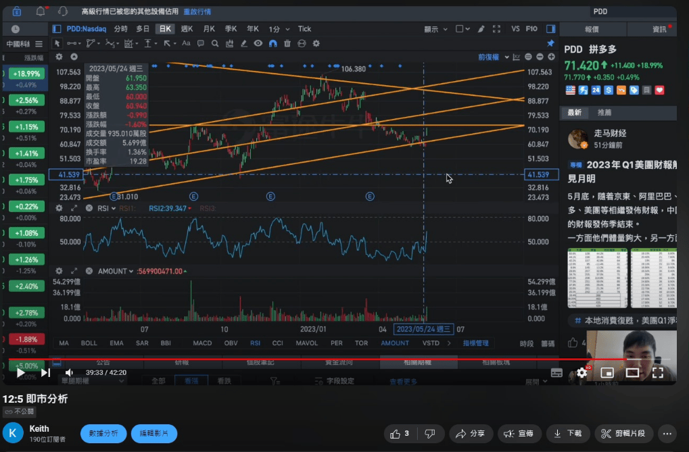This screenshot has width=689, height=452.
Task: Open the 1分 minute interval dropdown
Action: [279, 29]
